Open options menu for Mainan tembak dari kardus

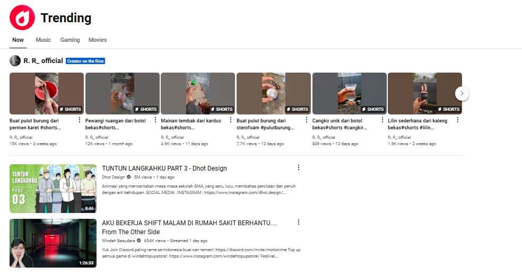[x=231, y=120]
